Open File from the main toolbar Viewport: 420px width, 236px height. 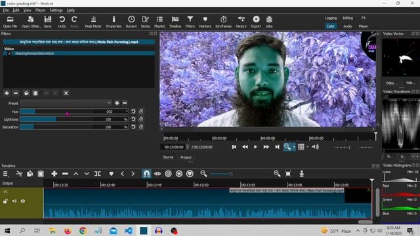[x=10, y=22]
